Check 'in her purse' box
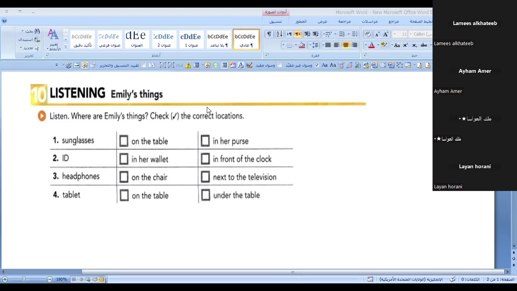517x291 pixels. (x=205, y=141)
